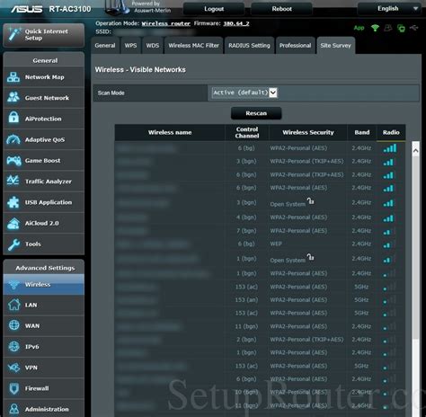Click the 153 (an) channel cell
This screenshot has height=417, width=426.
[x=246, y=300]
